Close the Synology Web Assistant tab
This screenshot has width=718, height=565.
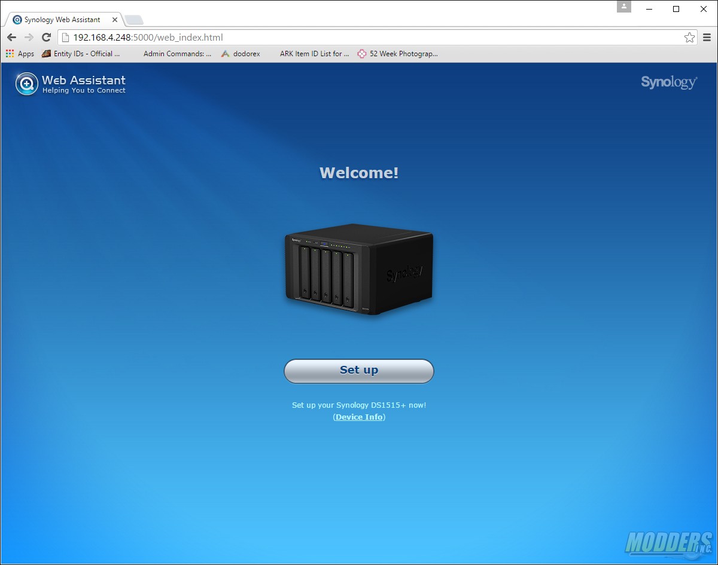click(115, 20)
